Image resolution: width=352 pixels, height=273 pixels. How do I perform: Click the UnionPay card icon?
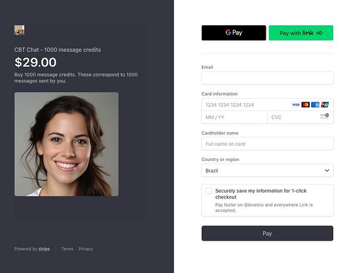(325, 105)
